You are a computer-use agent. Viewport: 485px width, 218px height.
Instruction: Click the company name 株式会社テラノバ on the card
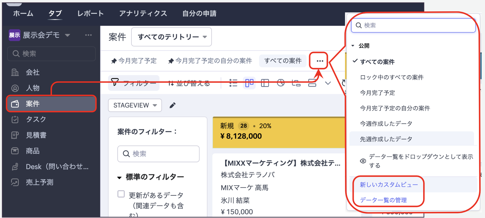(x=248, y=175)
